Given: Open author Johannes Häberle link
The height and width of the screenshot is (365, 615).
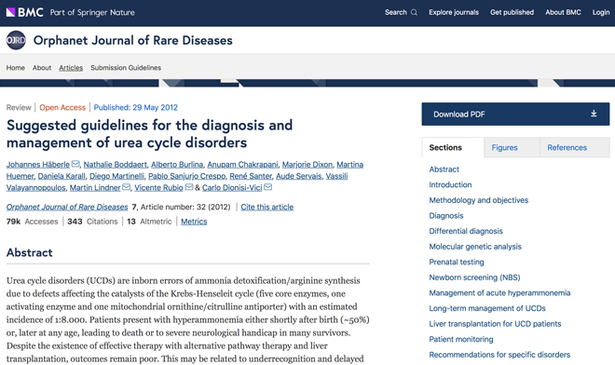Looking at the screenshot, I should (x=38, y=164).
